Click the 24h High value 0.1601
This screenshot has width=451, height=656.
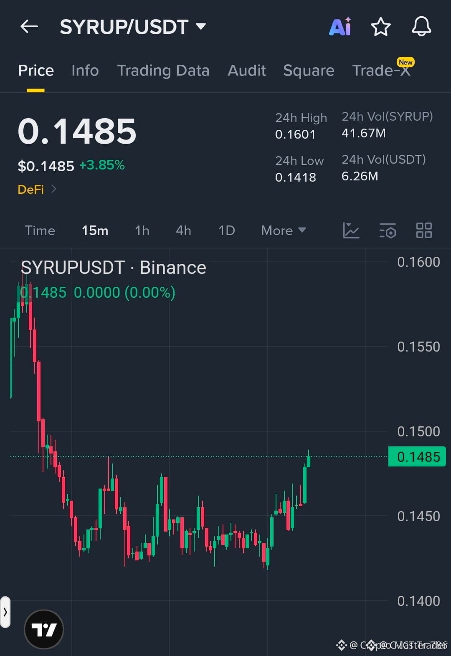click(295, 134)
